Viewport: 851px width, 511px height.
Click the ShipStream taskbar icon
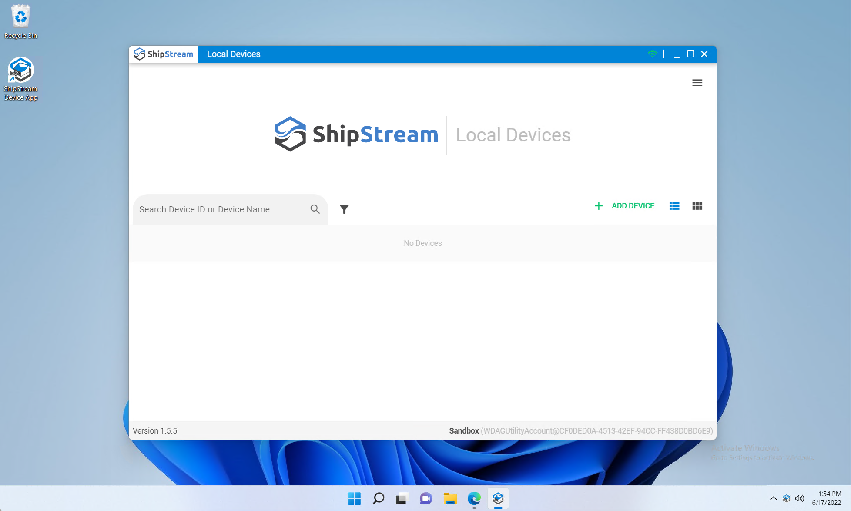pyautogui.click(x=498, y=498)
